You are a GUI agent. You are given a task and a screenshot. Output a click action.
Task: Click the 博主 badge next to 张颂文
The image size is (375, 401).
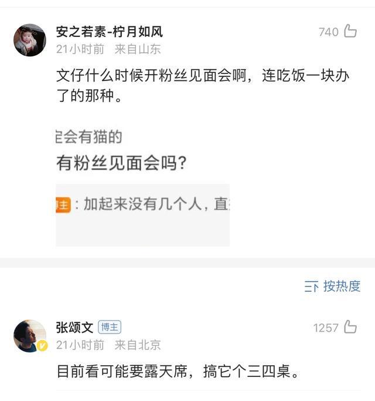click(109, 327)
